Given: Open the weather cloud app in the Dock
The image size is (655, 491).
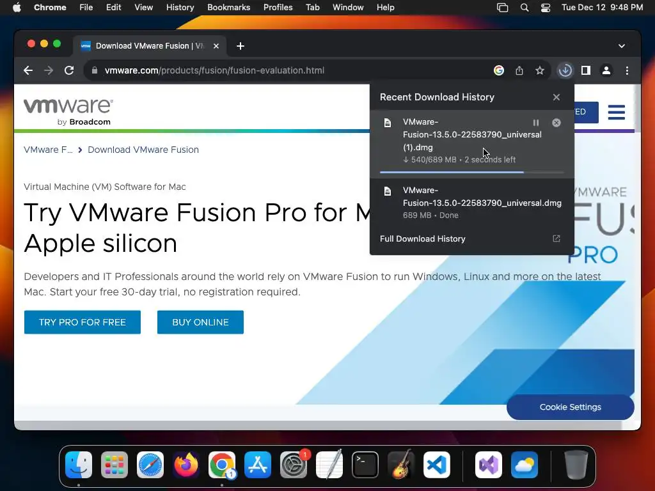Looking at the screenshot, I should (x=525, y=465).
